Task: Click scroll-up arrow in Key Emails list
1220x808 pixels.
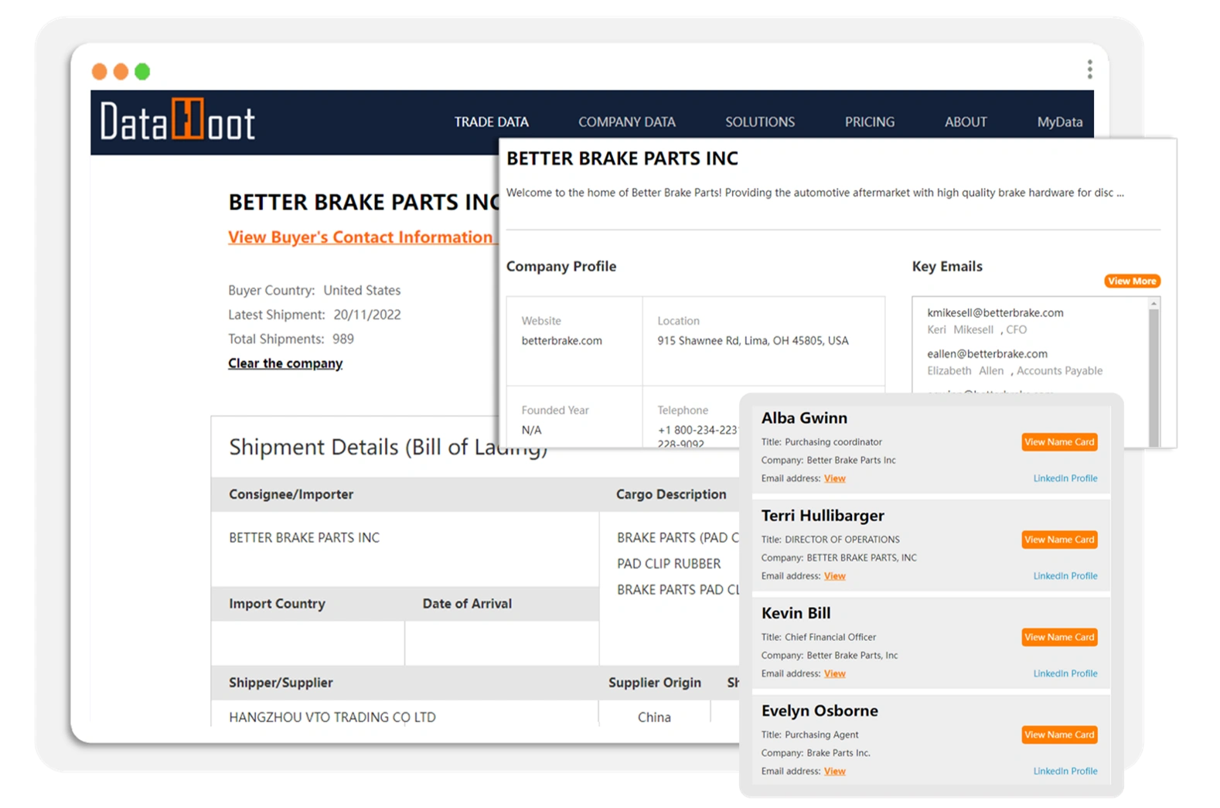Action: point(1154,304)
